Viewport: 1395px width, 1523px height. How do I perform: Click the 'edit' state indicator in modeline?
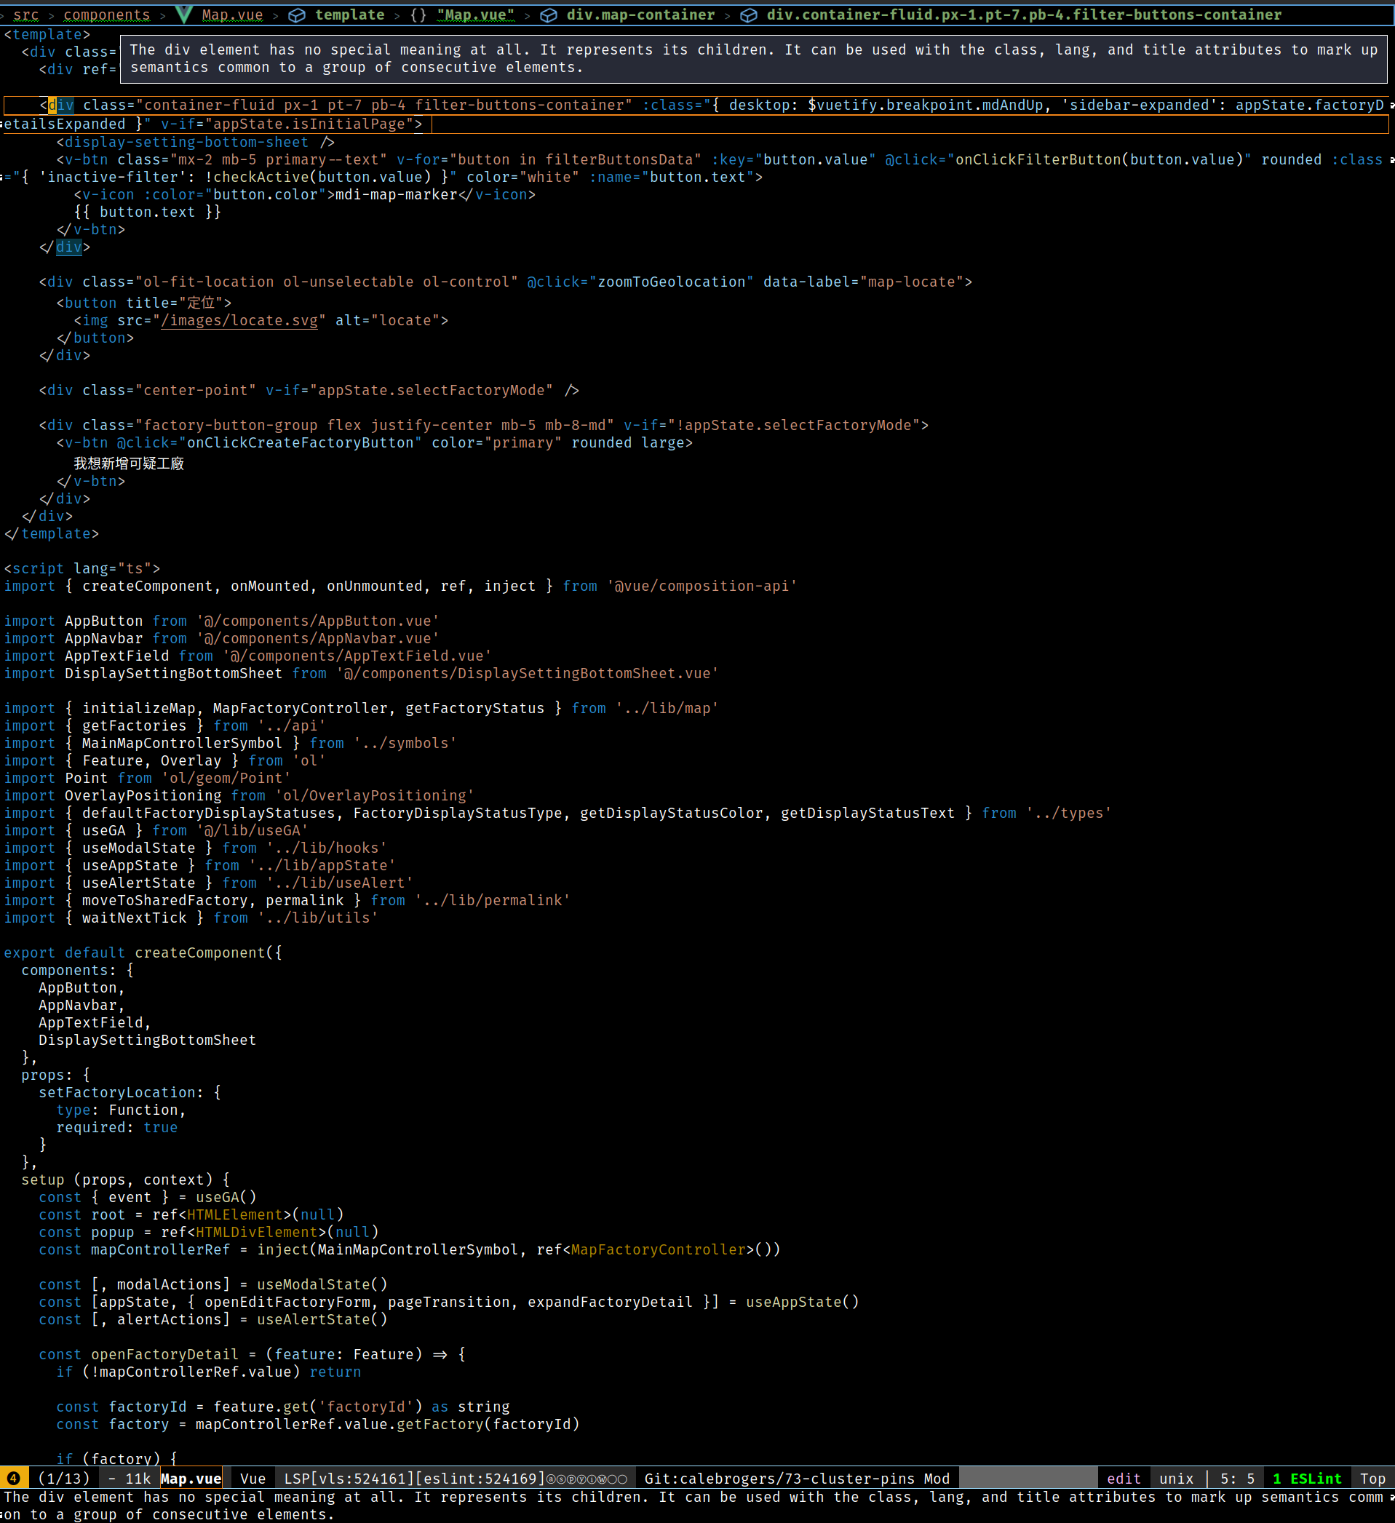coord(1124,1479)
